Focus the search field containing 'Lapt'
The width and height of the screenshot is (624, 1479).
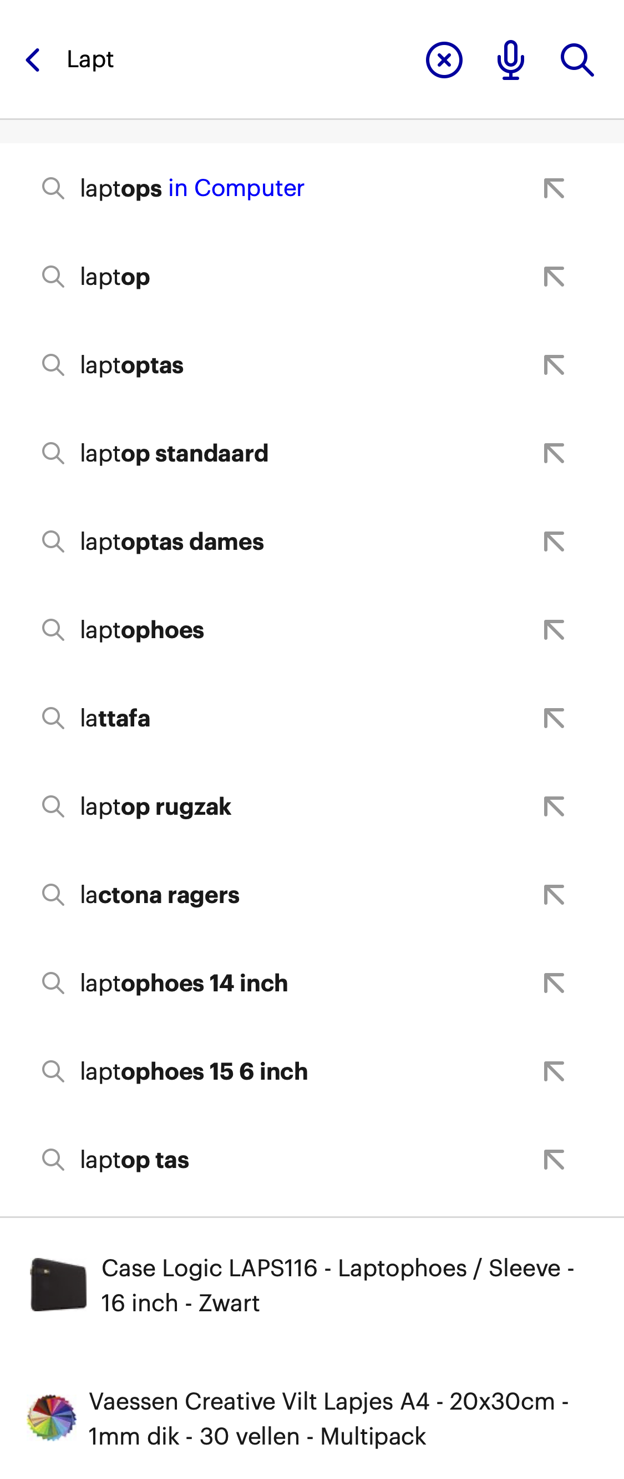(x=230, y=60)
